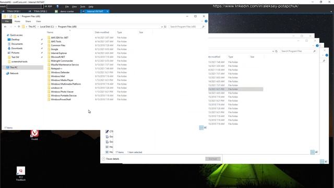Screen dimensions: 334x188
Task: Click the Explorer help question mark icon
Action: [x=206, y=21]
